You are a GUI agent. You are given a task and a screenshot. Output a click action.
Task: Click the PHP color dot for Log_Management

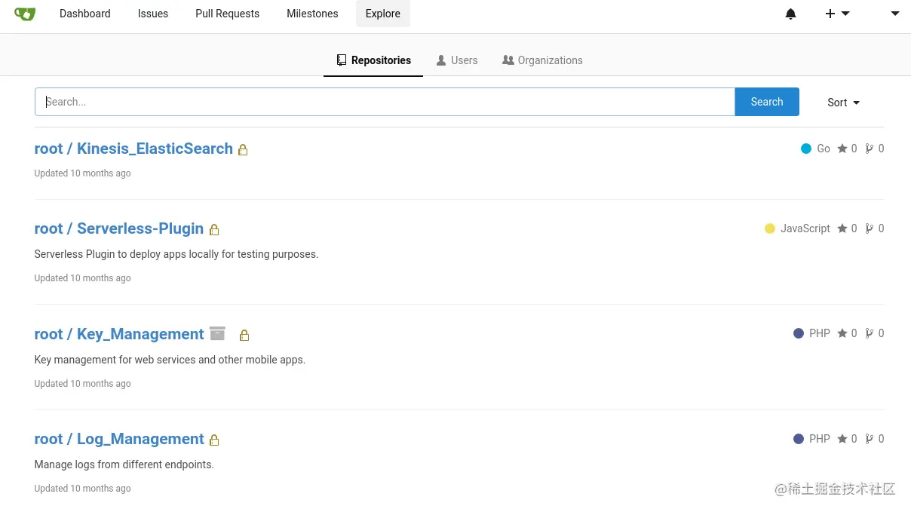799,439
